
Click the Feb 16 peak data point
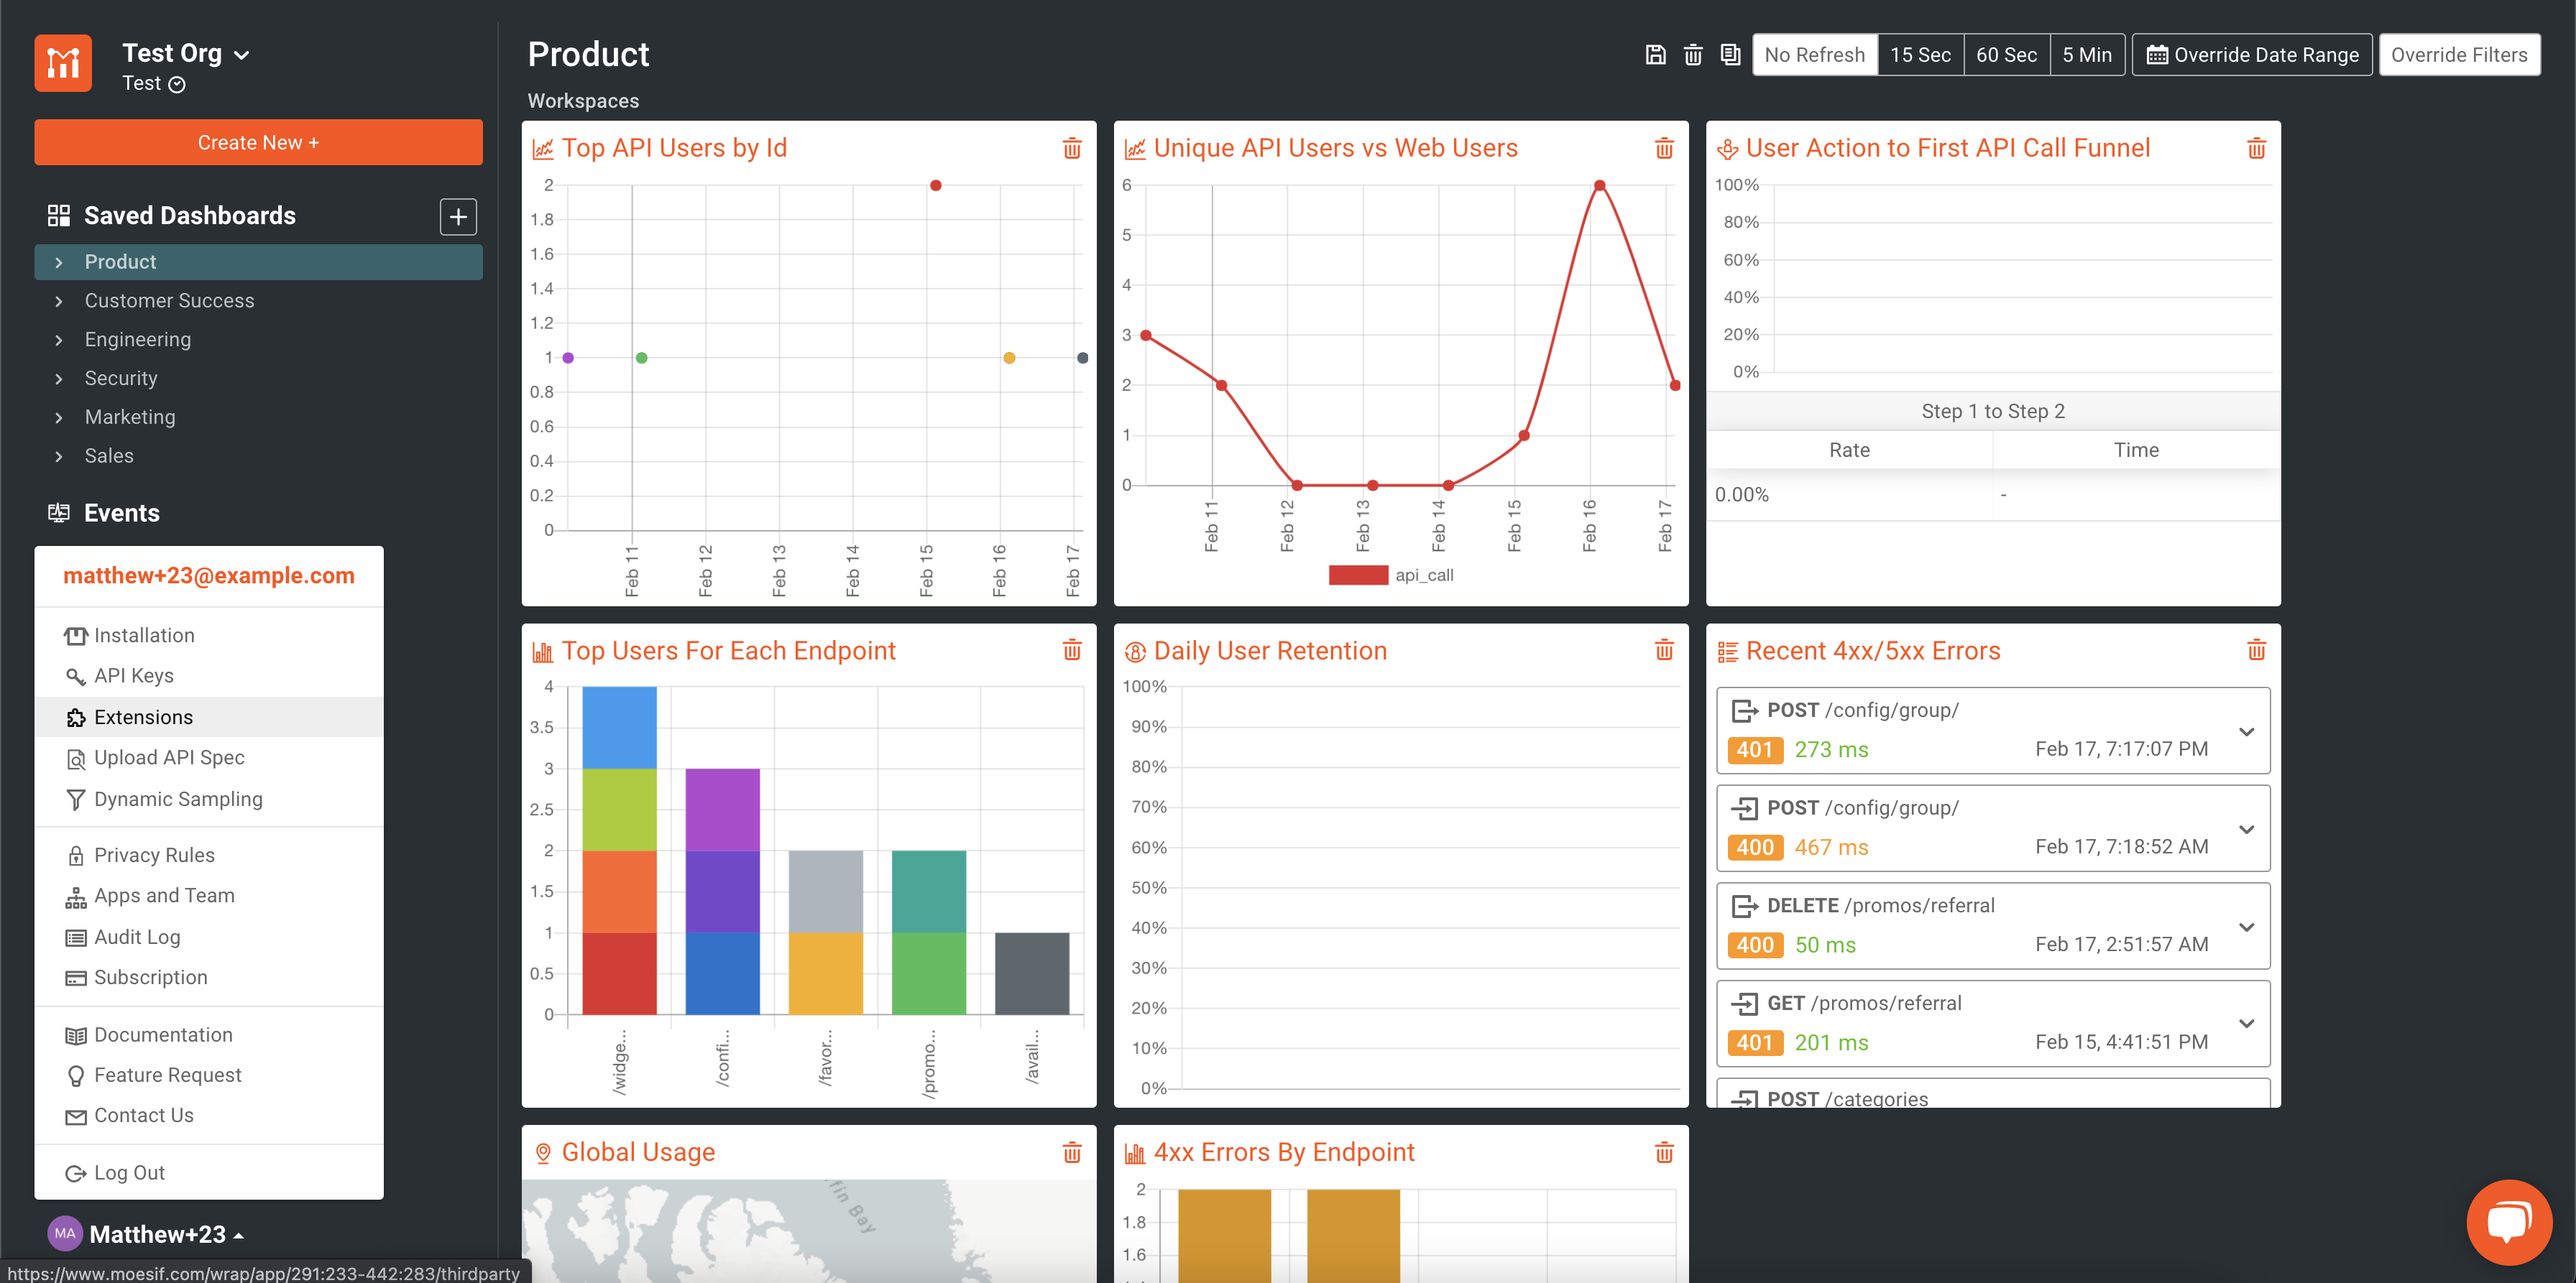(1599, 186)
